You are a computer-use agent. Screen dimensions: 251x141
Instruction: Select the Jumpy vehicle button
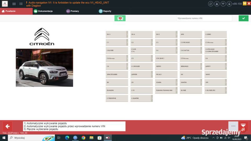pyautogui.click(x=214, y=66)
